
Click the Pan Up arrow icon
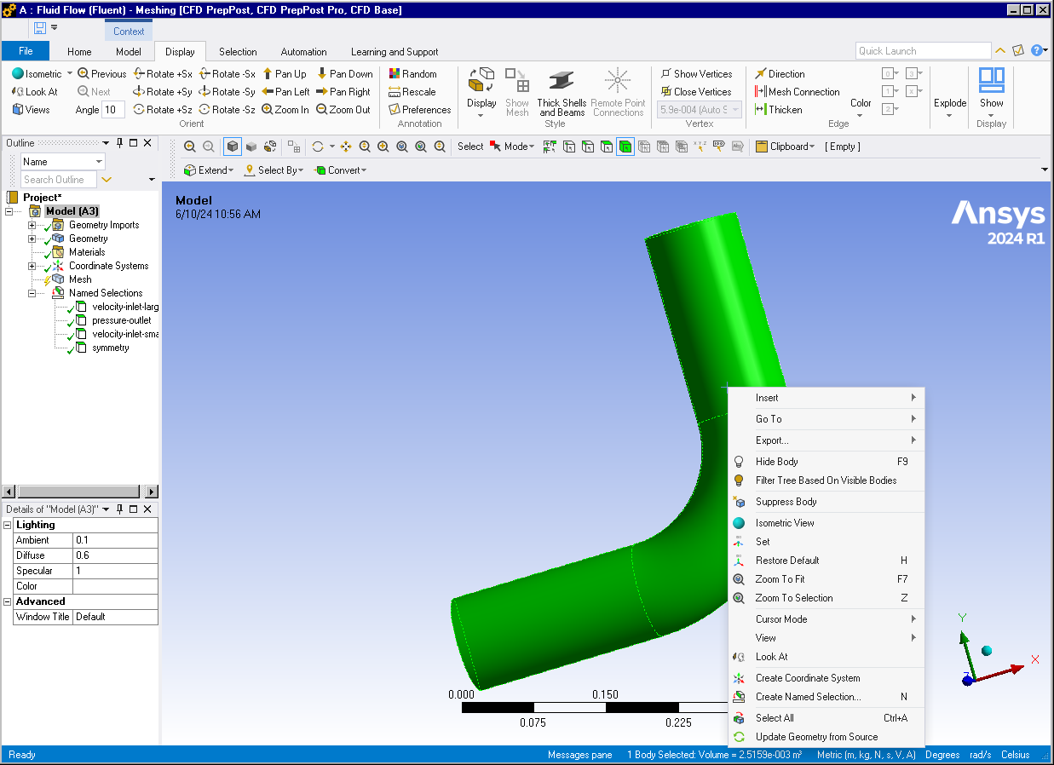[268, 74]
